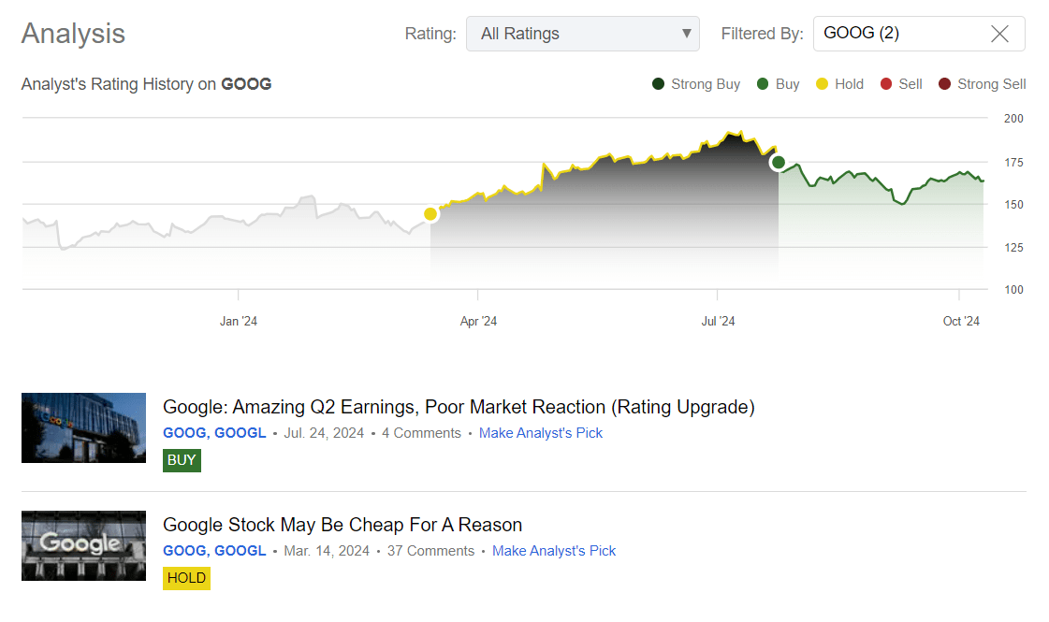The height and width of the screenshot is (622, 1049).
Task: Click Make Analyst's Pick for Jul. 24 article
Action: (541, 433)
